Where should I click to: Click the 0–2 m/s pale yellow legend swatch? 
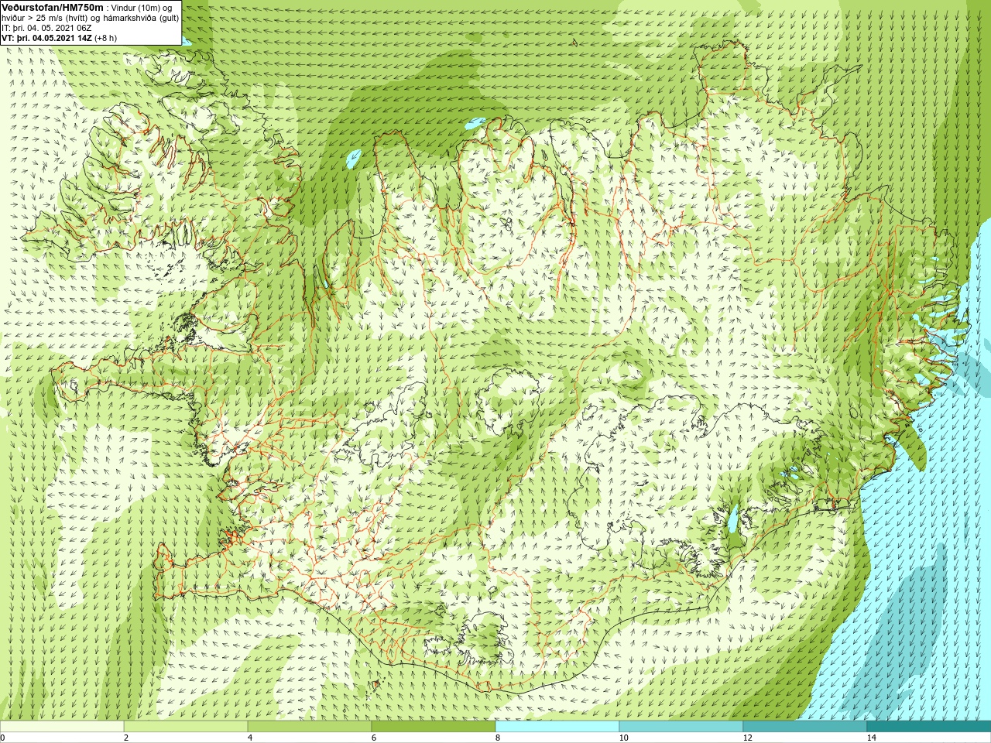click(62, 727)
